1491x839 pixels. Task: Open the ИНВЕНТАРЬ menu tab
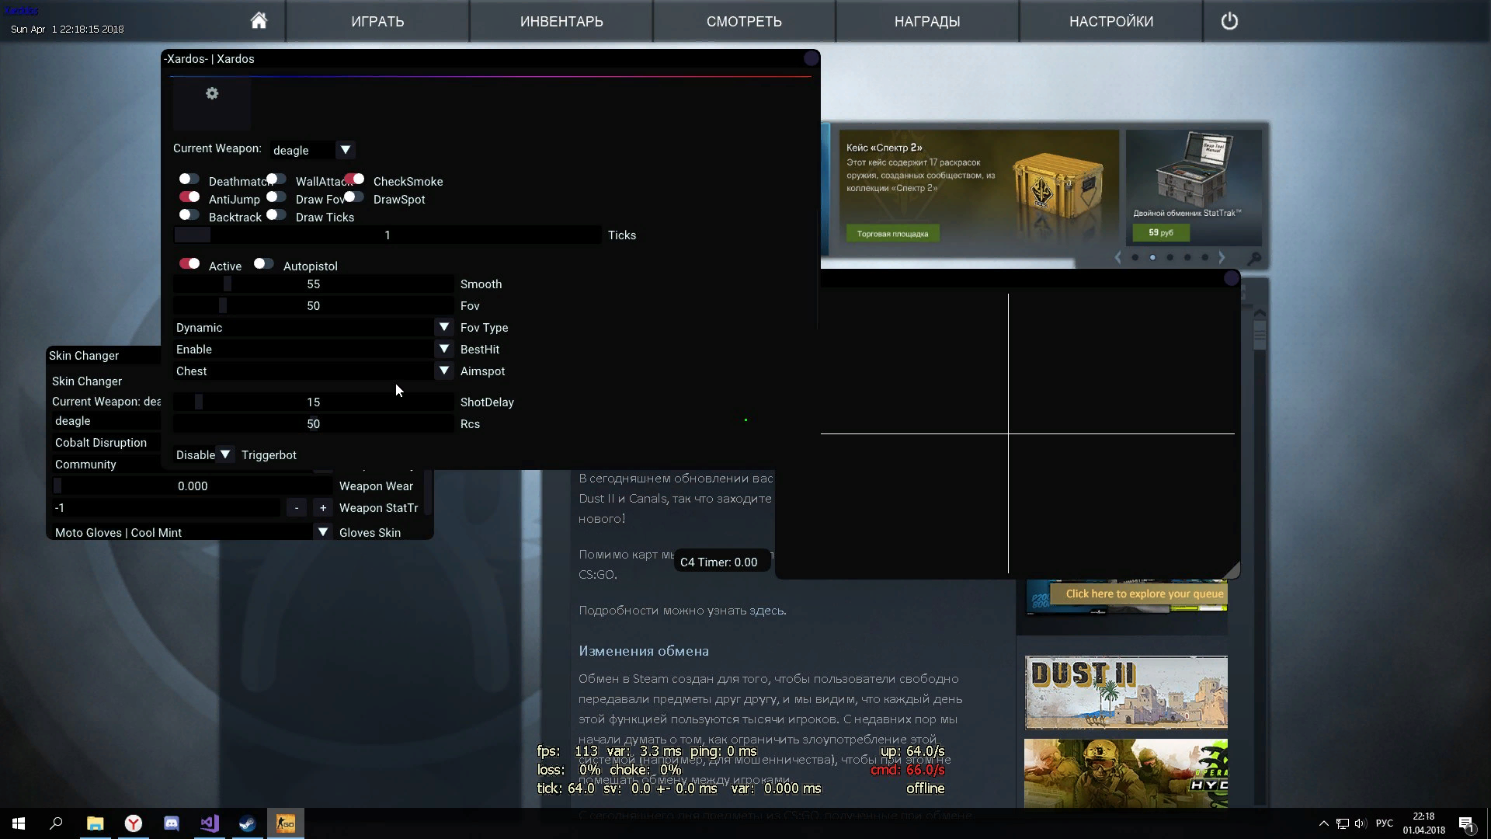(561, 21)
